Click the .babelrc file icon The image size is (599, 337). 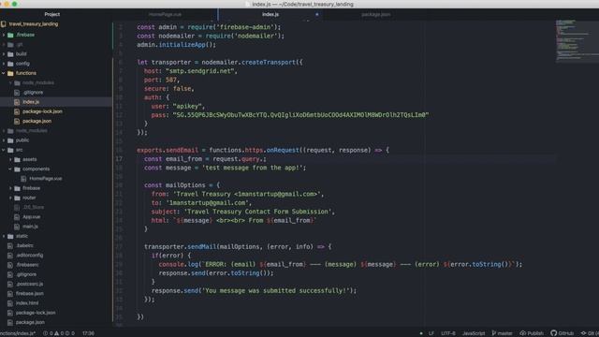tap(10, 245)
